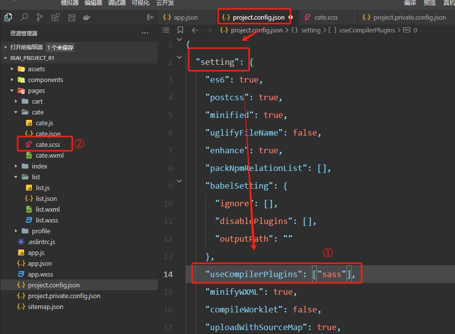
Task: Open the Search magnifier icon
Action: [x=24, y=18]
